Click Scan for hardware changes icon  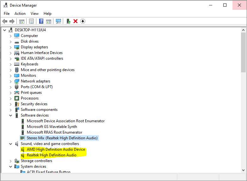coord(58,21)
